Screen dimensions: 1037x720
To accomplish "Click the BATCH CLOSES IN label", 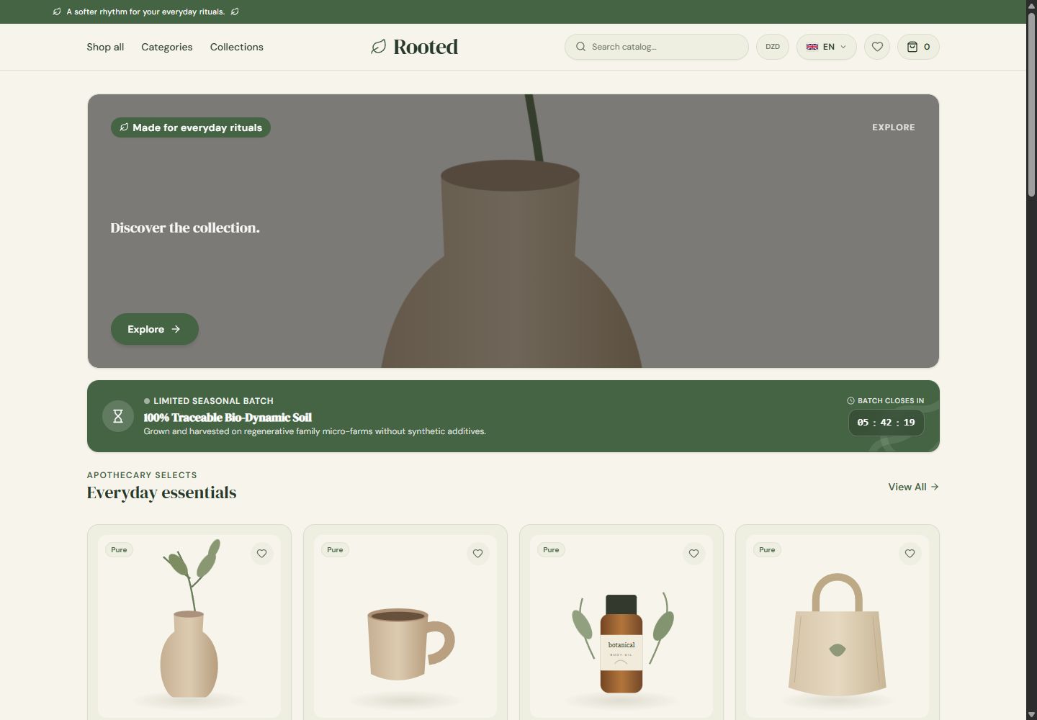I will point(891,401).
